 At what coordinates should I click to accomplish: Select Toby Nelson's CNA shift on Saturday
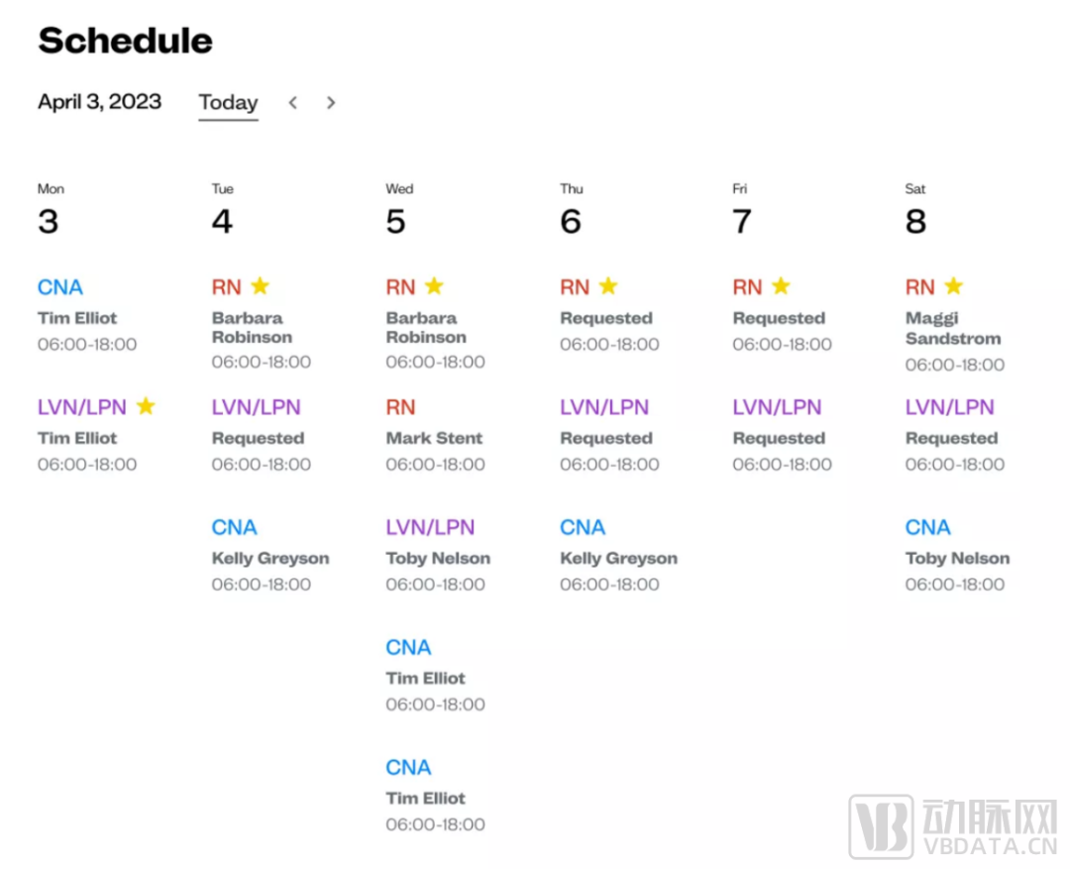957,558
